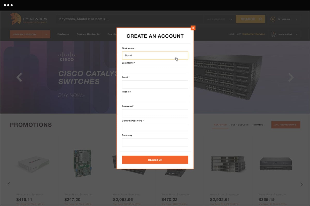Go to the previous hero banner slide
The height and width of the screenshot is (206, 310).
click(19, 77)
